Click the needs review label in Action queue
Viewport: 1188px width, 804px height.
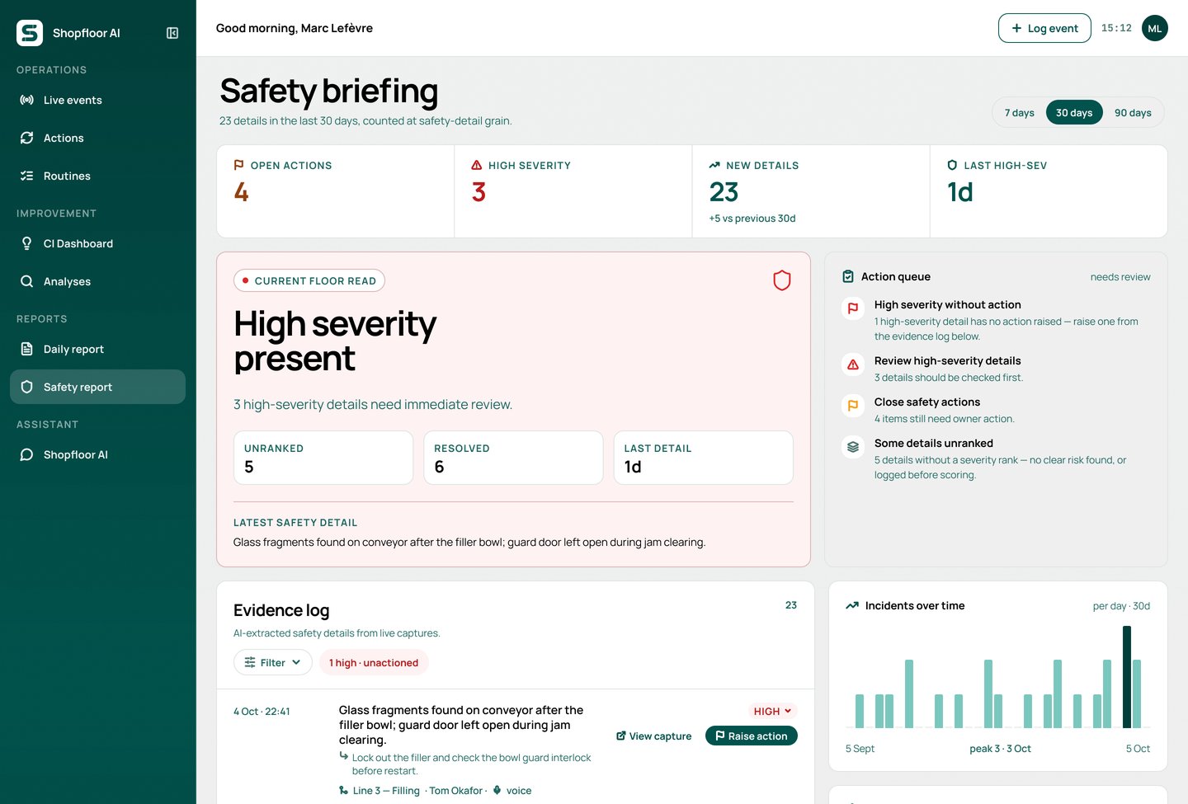click(1120, 277)
